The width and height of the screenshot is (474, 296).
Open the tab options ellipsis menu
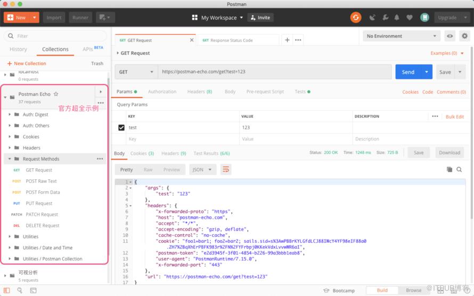[298, 40]
